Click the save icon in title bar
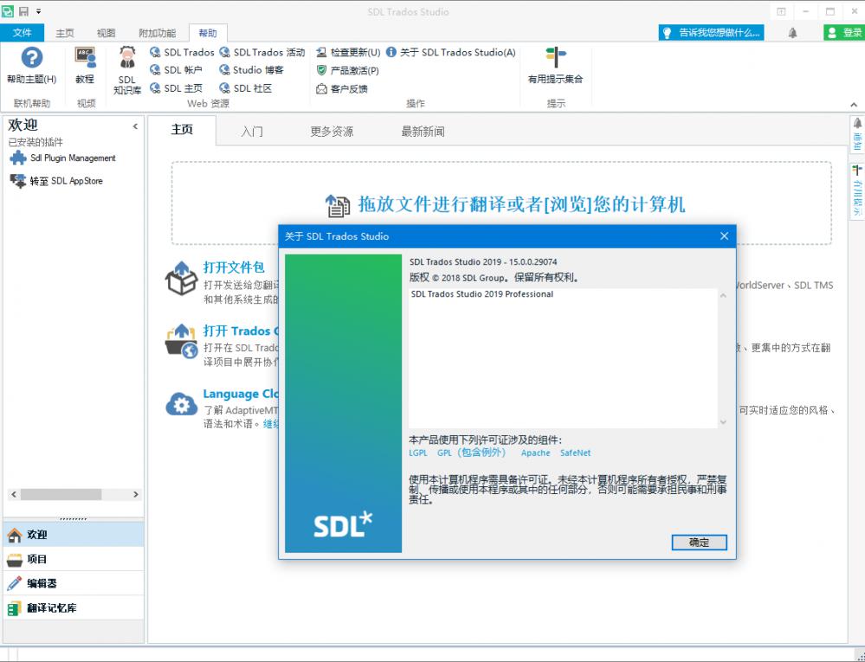Image resolution: width=865 pixels, height=662 pixels. (x=23, y=11)
